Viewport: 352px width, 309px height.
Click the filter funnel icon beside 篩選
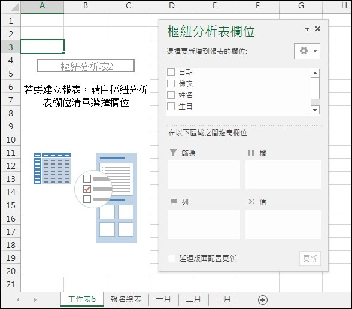pos(174,152)
